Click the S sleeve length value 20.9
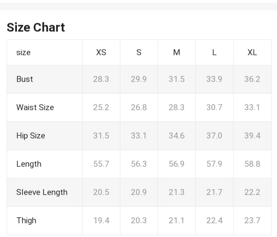The height and width of the screenshot is (237, 277). click(139, 192)
